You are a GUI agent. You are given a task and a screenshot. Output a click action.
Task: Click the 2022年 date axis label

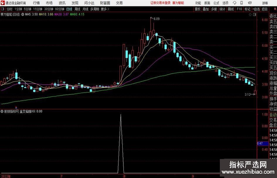click(6, 176)
